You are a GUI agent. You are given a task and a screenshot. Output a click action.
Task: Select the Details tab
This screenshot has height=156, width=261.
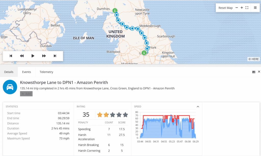tap(9, 72)
